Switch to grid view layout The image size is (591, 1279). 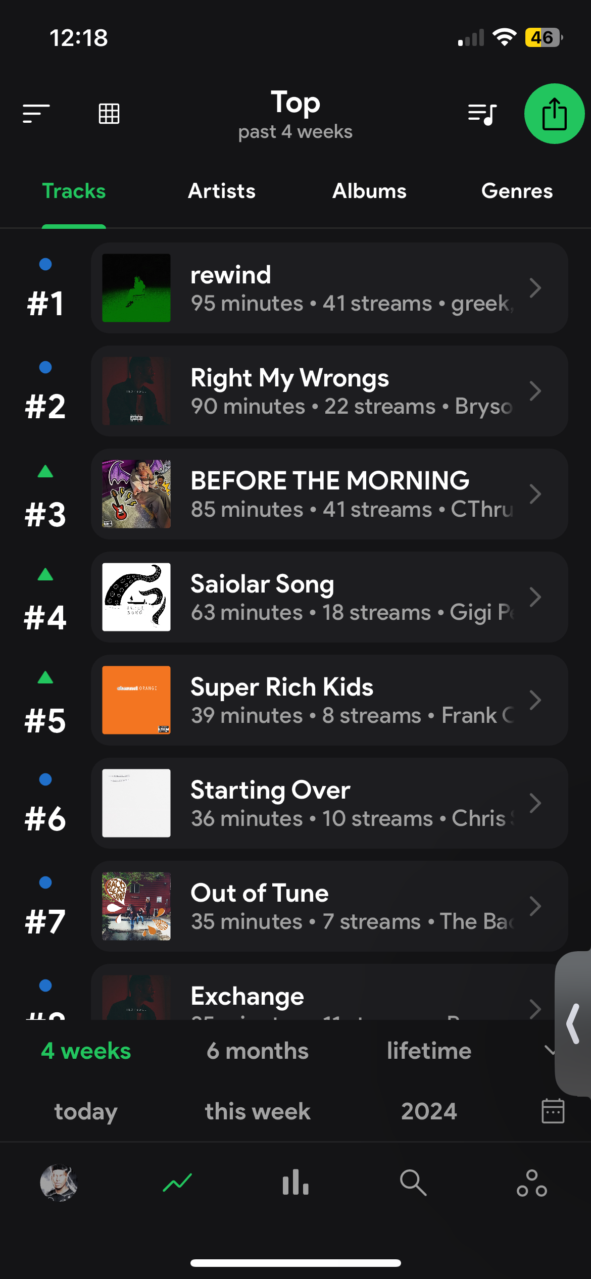109,114
